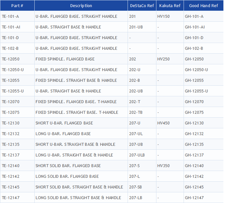Screen dimensions: 226x203
Task: Select part number TE-12137
Action: click(x=11, y=155)
